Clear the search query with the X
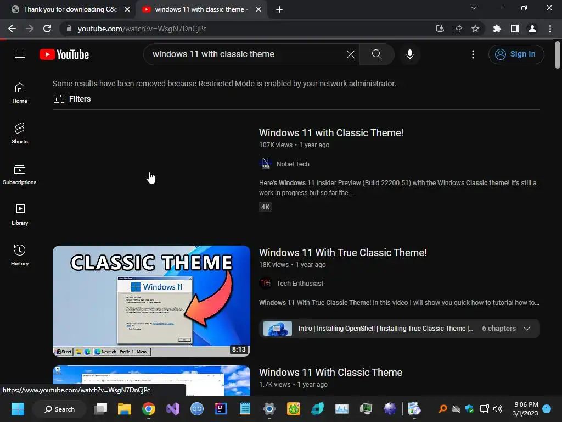This screenshot has height=422, width=562. point(351,54)
